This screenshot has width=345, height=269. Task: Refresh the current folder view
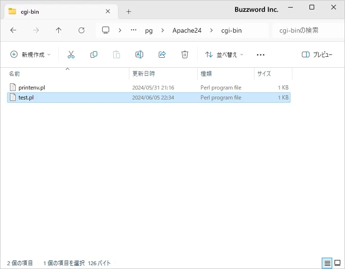click(x=82, y=30)
